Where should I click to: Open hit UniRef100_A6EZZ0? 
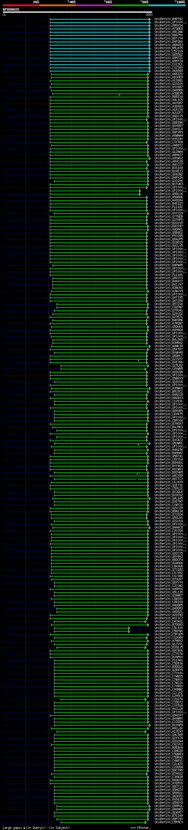tap(168, 74)
